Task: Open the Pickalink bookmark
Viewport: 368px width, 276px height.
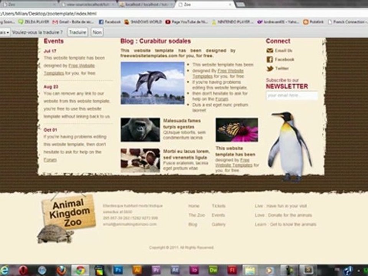Action: click(313, 22)
